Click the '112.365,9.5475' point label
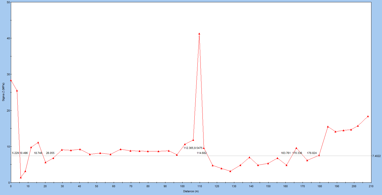Screen dimensions: 382x195 click(x=193, y=148)
